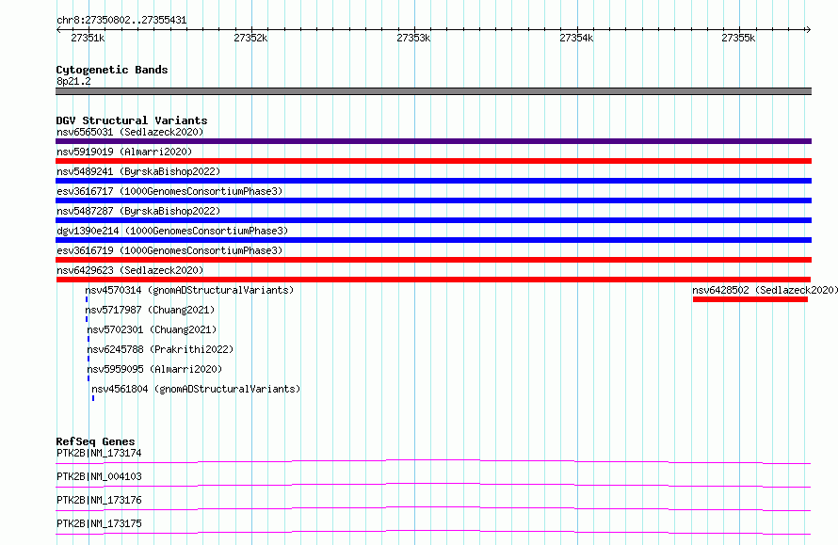Image resolution: width=838 pixels, height=545 pixels.
Task: Click the ruler's left arrowhead
Action: point(58,30)
